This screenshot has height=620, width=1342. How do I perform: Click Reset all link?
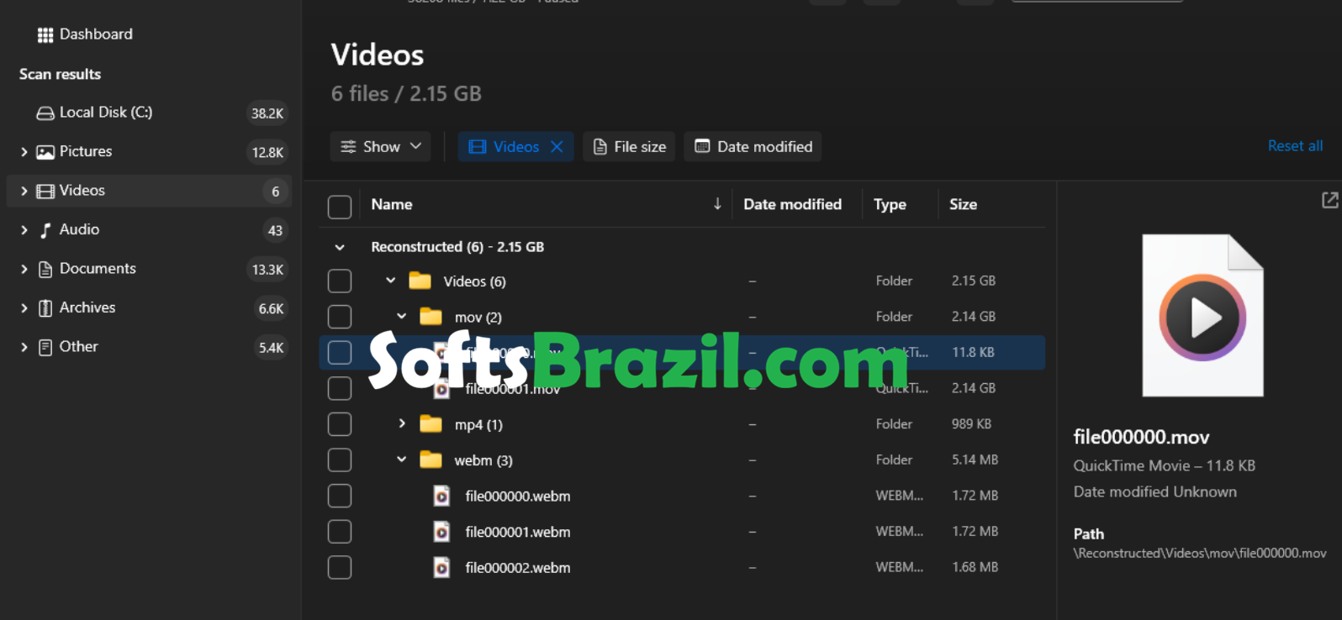(x=1295, y=146)
